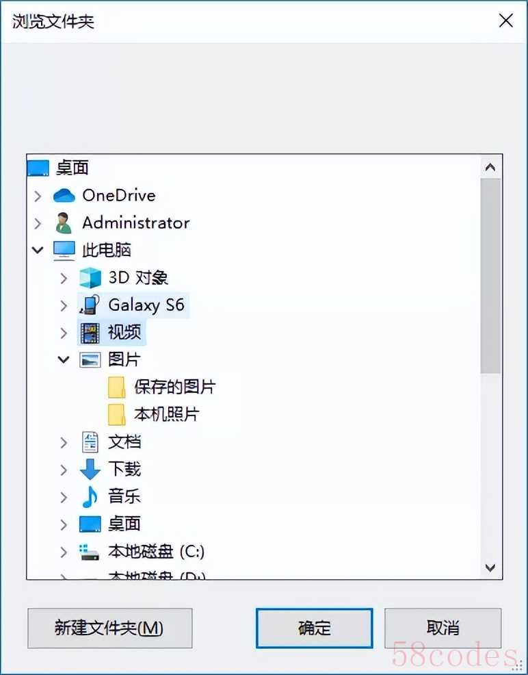The width and height of the screenshot is (528, 675).
Task: Choose the 本机照片 folder
Action: coord(153,415)
